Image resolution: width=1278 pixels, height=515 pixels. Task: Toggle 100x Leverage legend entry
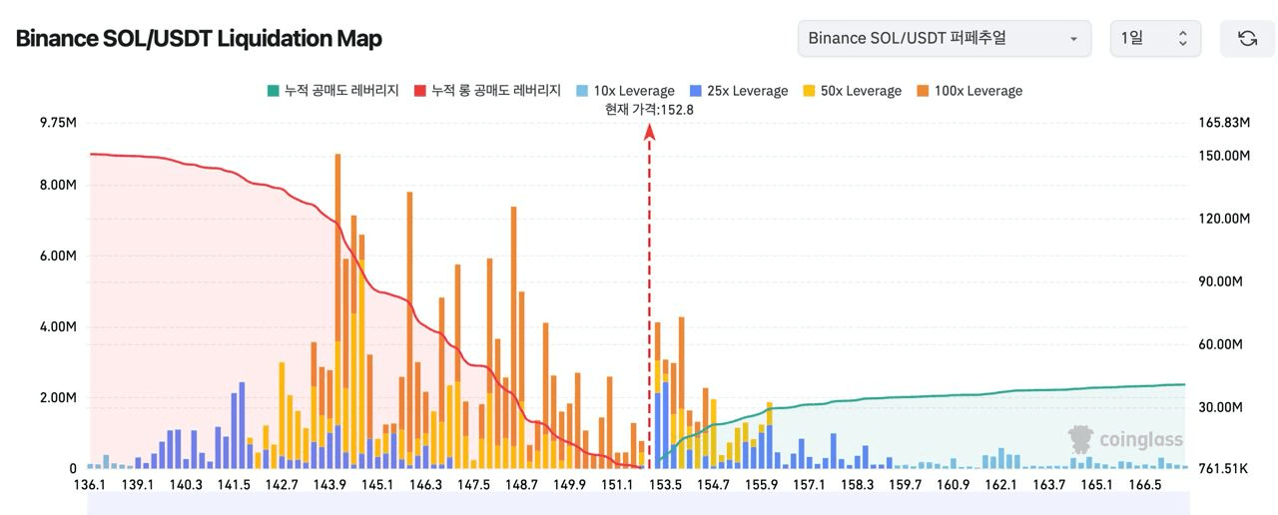[x=968, y=91]
